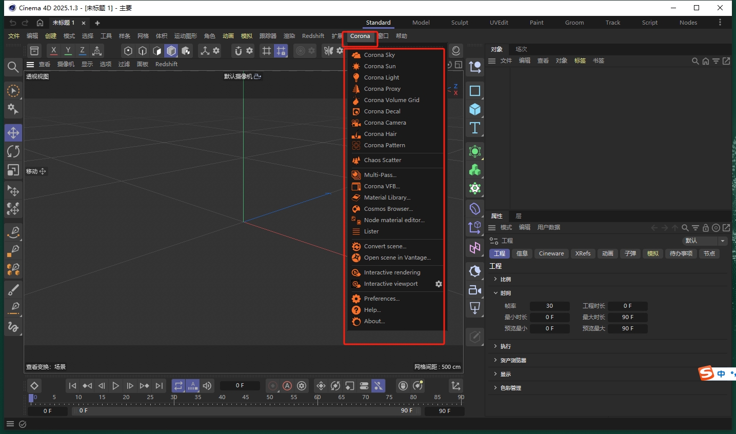Select the Move tool in left palette
The width and height of the screenshot is (736, 434).
click(x=13, y=133)
